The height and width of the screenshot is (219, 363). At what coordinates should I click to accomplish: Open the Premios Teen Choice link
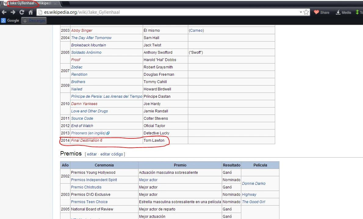[x=89, y=202]
